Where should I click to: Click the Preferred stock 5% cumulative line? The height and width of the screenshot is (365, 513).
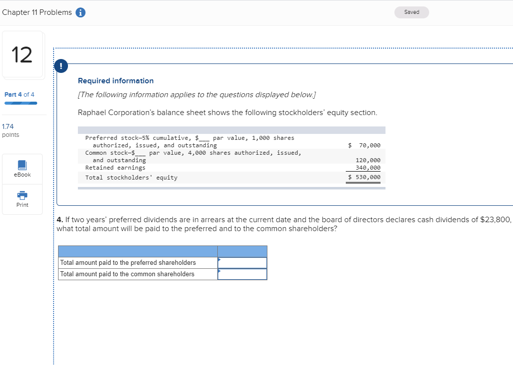click(190, 142)
